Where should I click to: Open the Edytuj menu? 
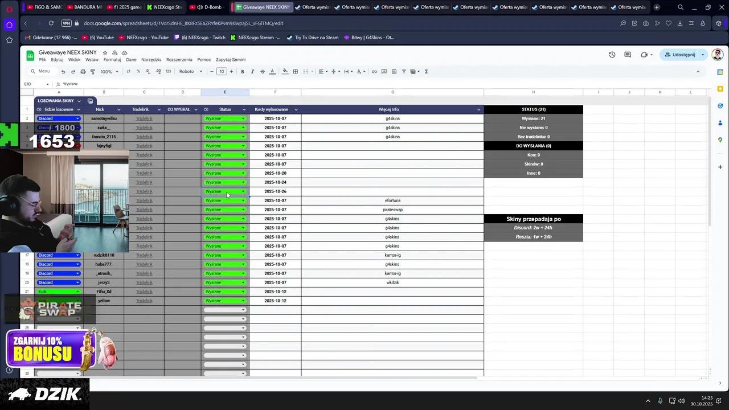tap(57, 60)
